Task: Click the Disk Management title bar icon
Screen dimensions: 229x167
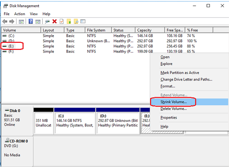Action: [6, 6]
